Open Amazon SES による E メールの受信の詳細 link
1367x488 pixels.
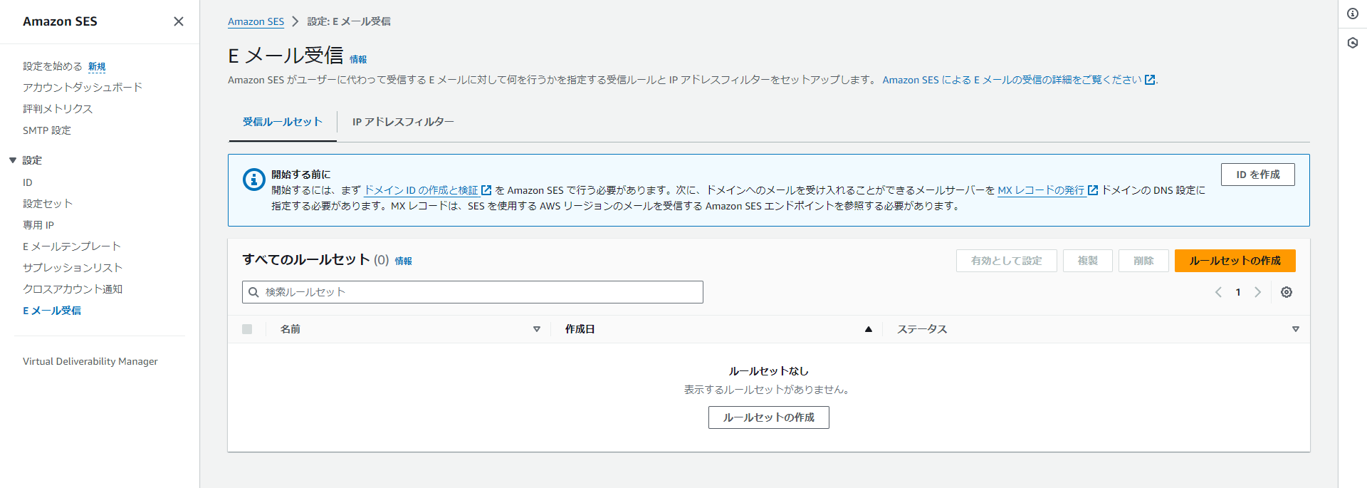click(1019, 80)
